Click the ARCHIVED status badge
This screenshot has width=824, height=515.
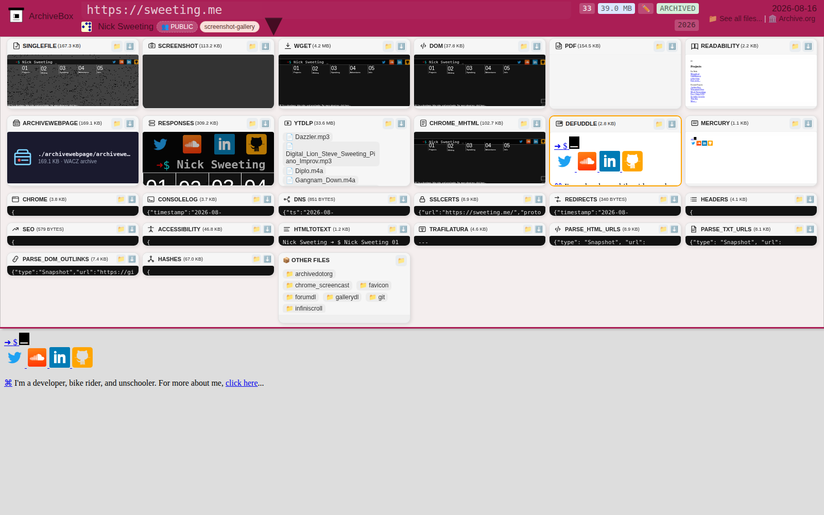coord(677,8)
